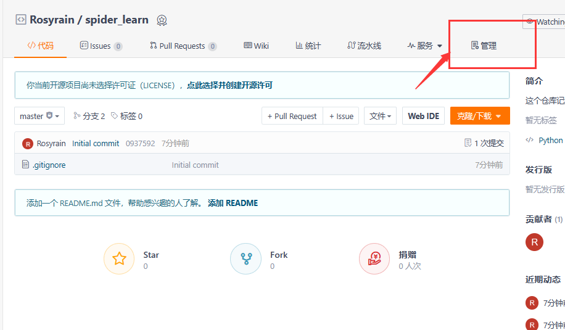
Task: Click the 捐赠 donate icon circle
Action: point(374,258)
